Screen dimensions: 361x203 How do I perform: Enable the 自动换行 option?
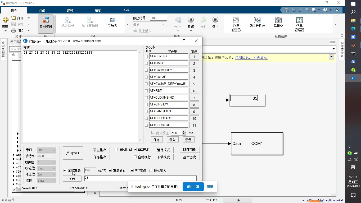pyautogui.click(x=135, y=157)
